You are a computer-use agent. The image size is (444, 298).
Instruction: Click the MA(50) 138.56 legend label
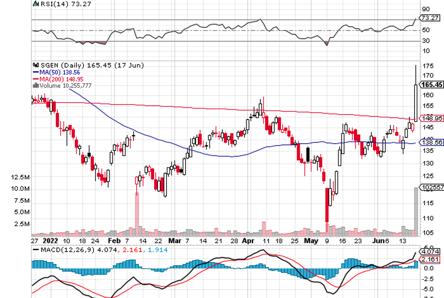pyautogui.click(x=58, y=72)
